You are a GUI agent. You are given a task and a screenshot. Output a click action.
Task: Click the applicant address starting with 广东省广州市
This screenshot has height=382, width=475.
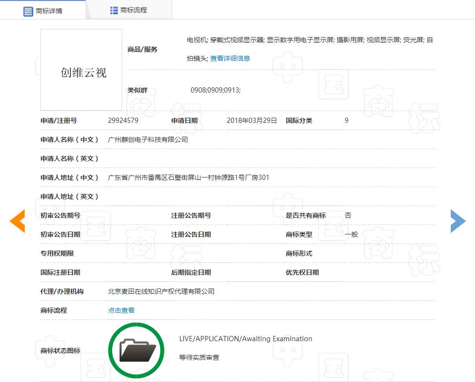(189, 177)
